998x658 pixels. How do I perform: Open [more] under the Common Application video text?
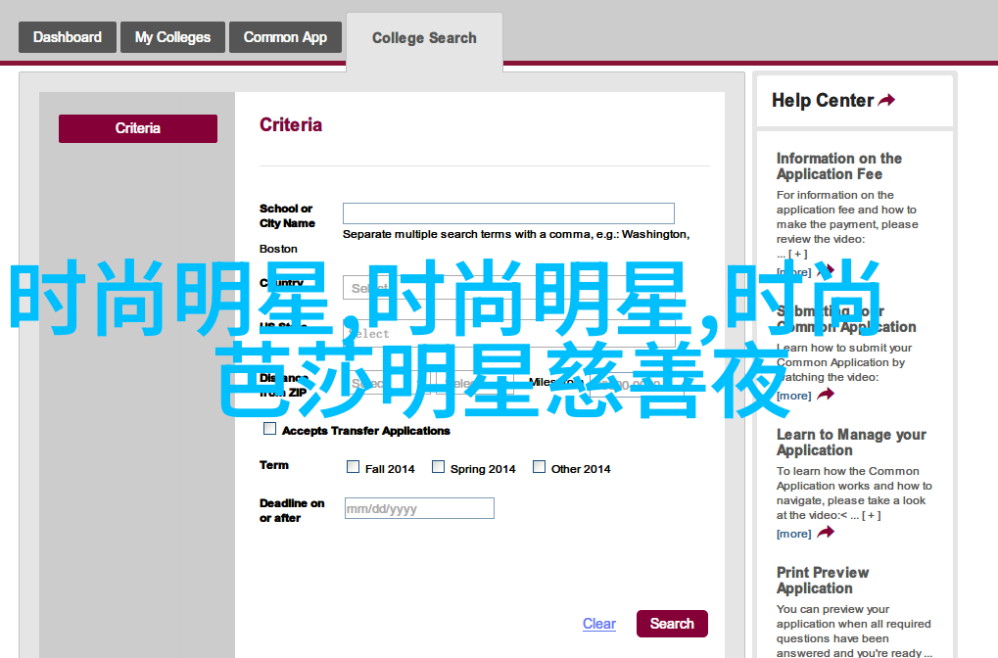pos(793,396)
